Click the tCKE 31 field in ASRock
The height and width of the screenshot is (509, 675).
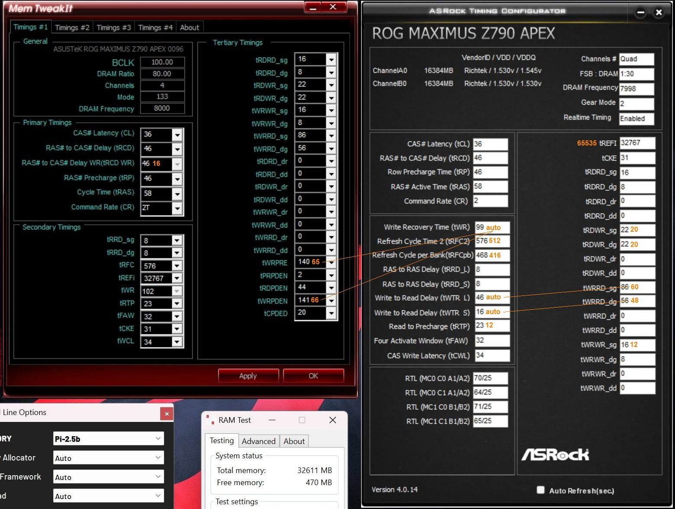(x=637, y=158)
